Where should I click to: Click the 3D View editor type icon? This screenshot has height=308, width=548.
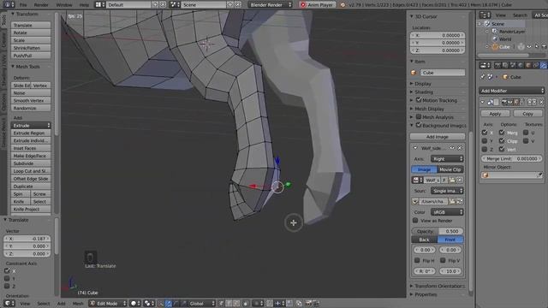click(x=9, y=303)
